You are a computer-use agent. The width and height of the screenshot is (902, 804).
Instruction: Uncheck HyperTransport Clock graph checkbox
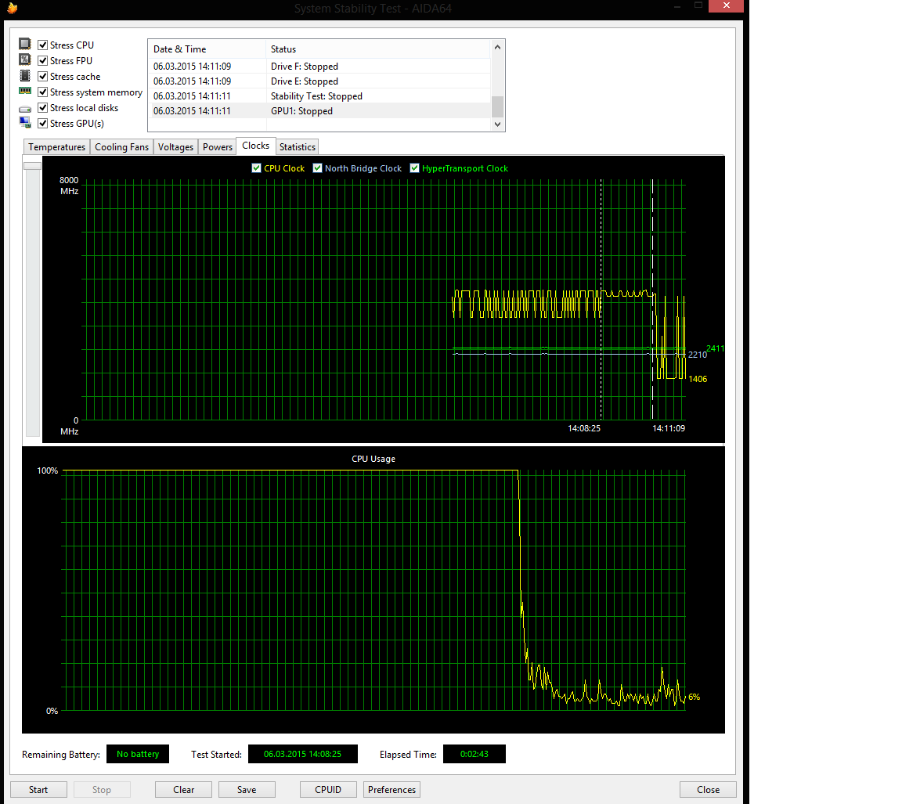click(415, 168)
